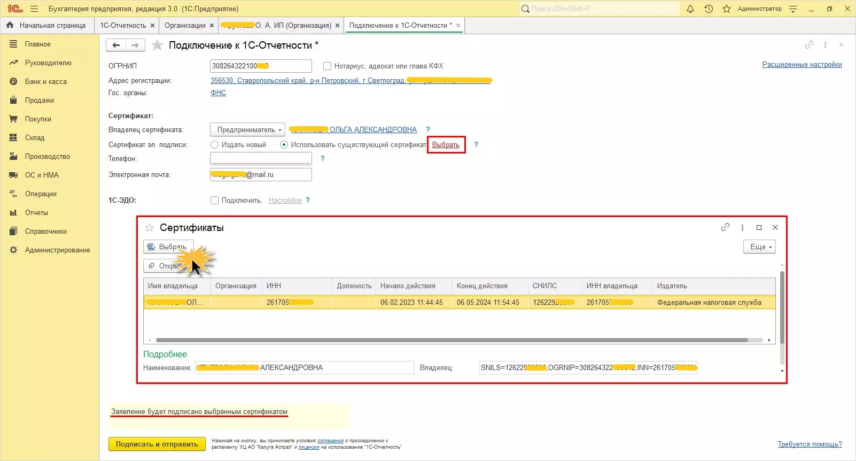
Task: Click the global search field
Action: coord(600,9)
